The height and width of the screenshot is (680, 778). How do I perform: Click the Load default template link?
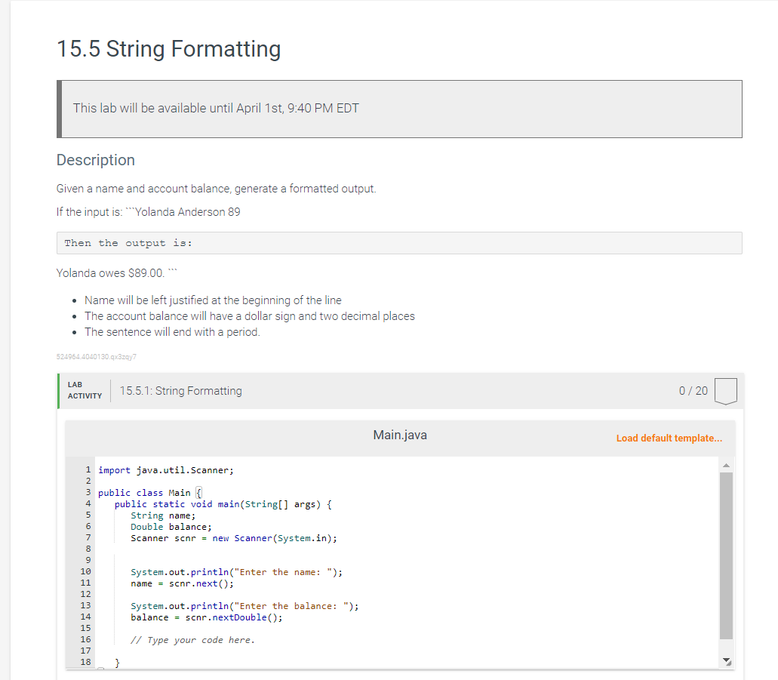tap(669, 438)
